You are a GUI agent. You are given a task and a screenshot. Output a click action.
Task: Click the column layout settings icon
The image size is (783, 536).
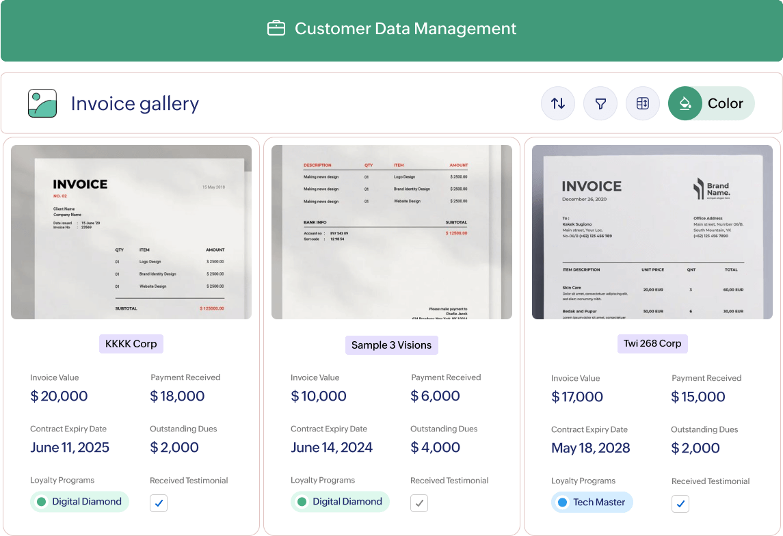(x=643, y=103)
